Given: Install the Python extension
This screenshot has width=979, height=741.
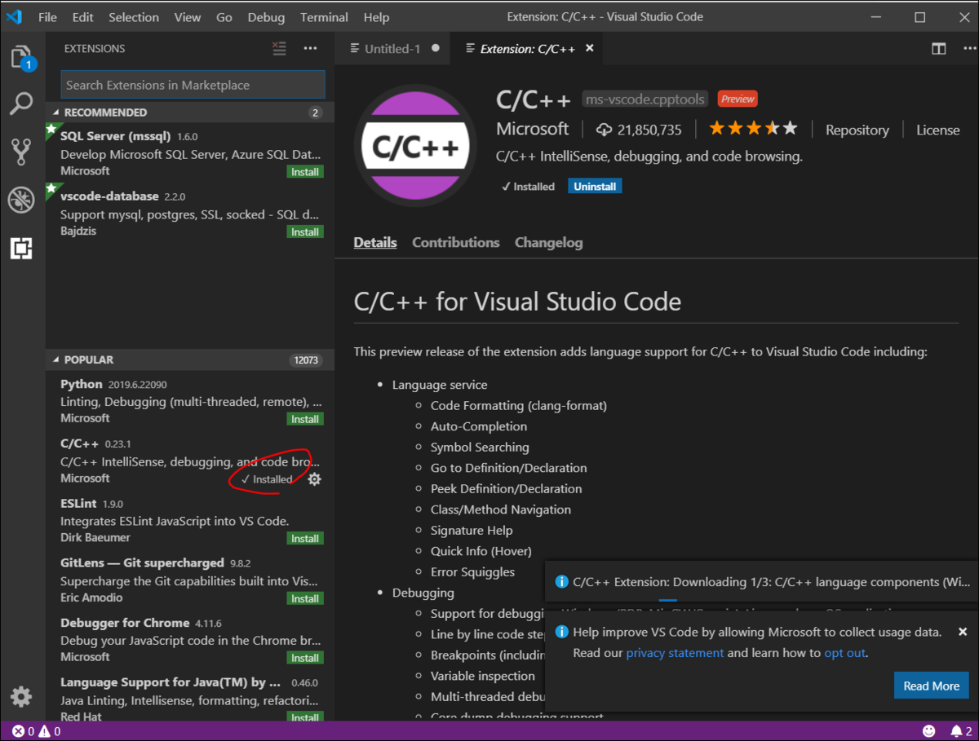Looking at the screenshot, I should [x=305, y=419].
